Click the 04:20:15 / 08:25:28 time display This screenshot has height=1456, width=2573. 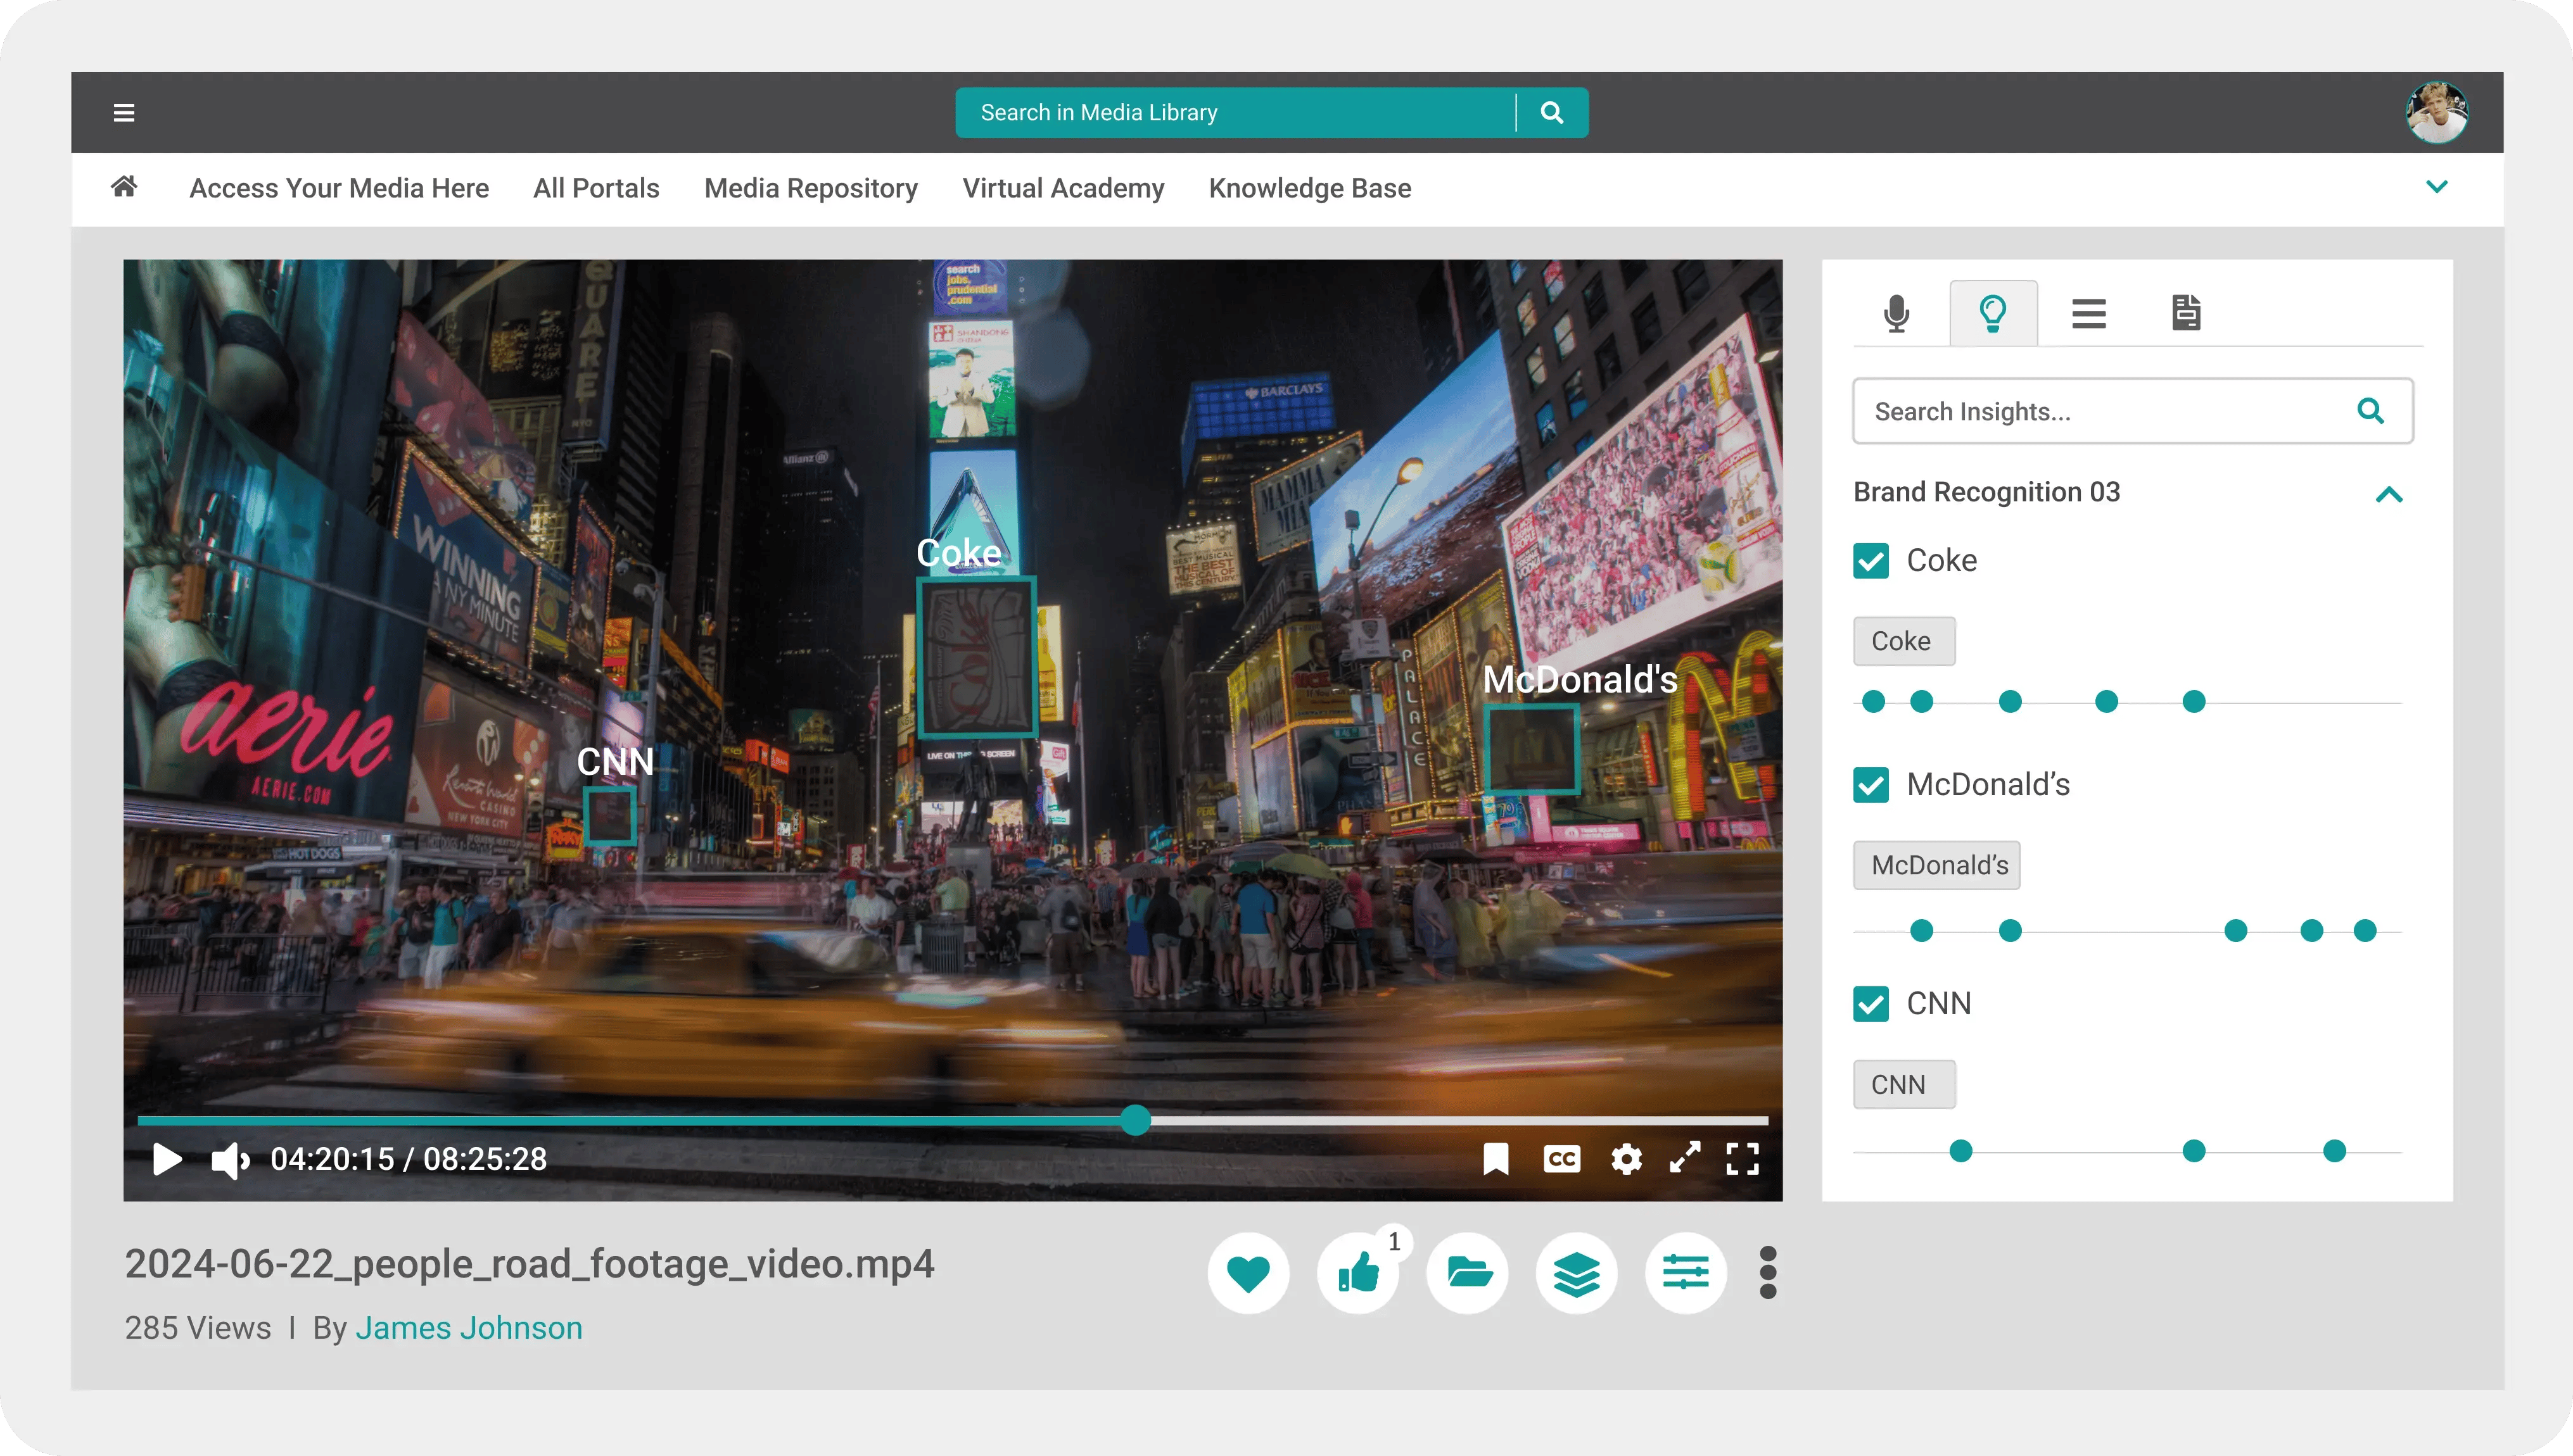pyautogui.click(x=408, y=1159)
